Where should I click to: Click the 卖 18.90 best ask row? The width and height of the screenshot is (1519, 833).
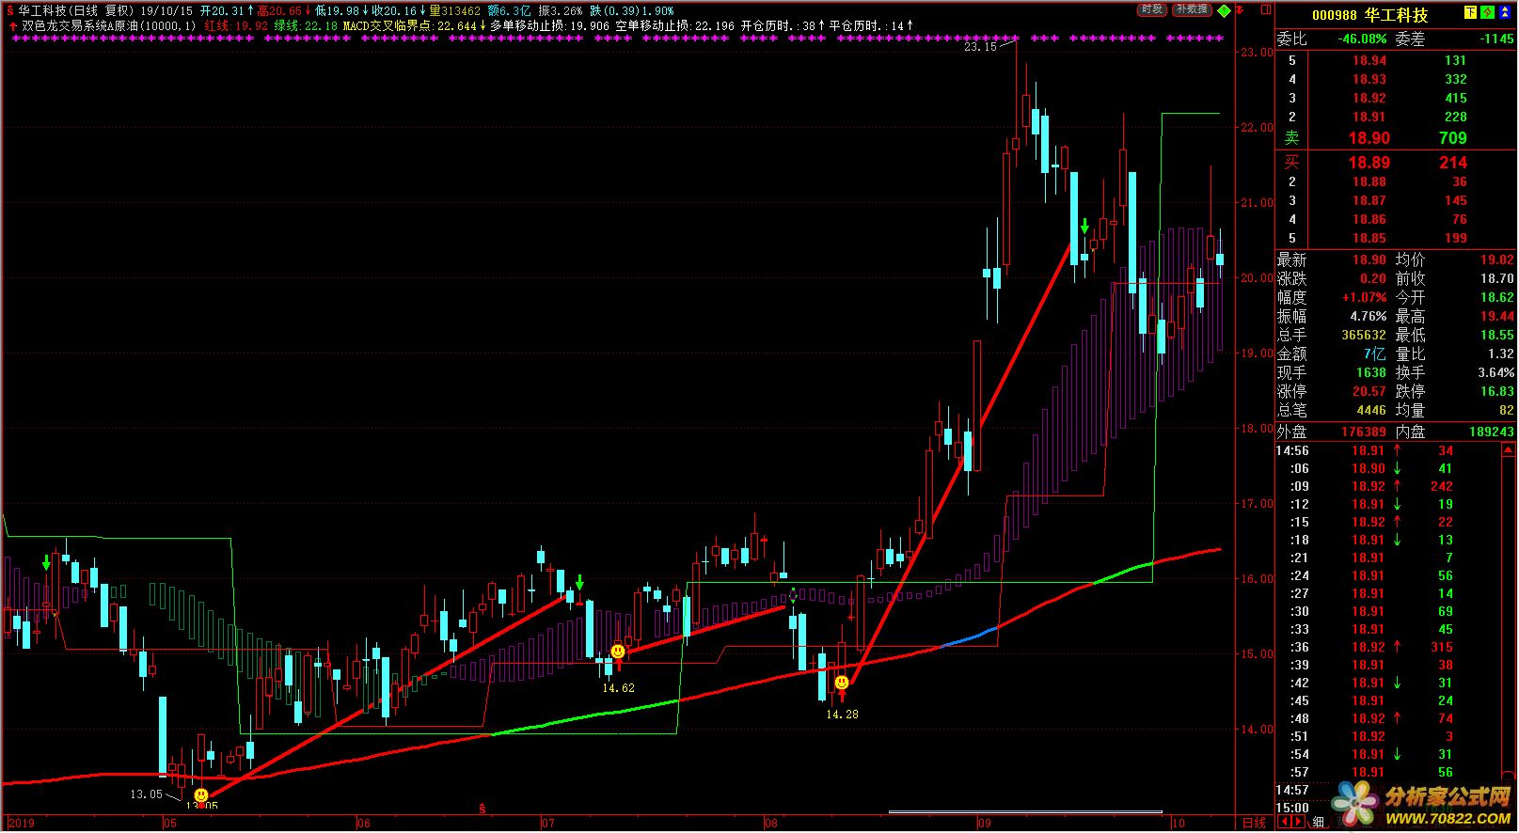tap(1396, 137)
